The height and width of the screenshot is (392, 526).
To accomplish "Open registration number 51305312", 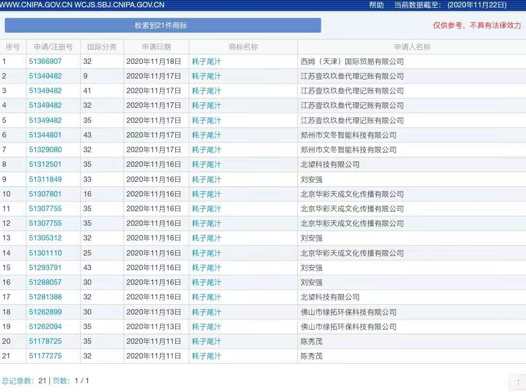I will [45, 238].
